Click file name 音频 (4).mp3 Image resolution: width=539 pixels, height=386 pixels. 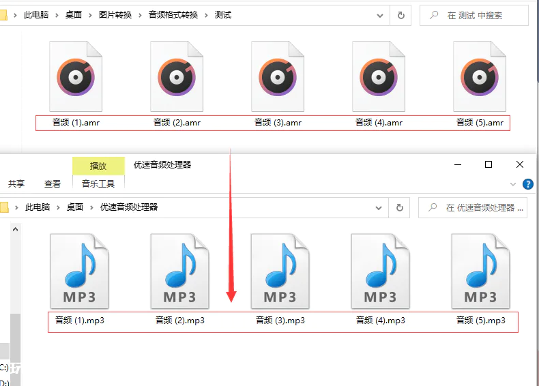point(381,321)
